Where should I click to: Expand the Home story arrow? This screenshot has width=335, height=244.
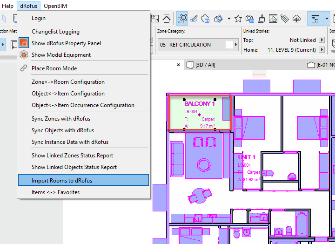(x=322, y=50)
